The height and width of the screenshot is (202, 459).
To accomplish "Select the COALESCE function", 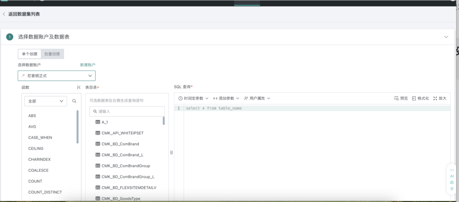I will (x=38, y=170).
